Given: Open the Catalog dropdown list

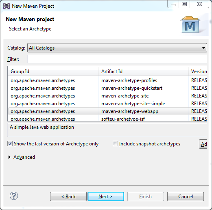Looking at the screenshot, I should coord(117,48).
